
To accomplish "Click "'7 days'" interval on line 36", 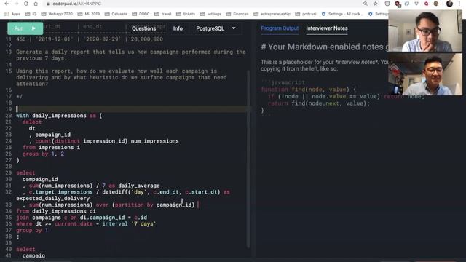I will [x=144, y=223].
